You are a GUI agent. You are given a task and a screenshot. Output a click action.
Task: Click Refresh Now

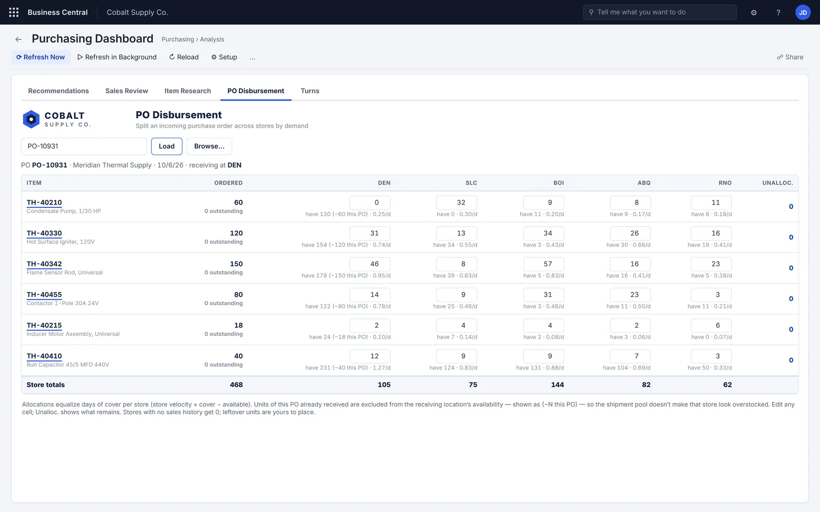(x=40, y=57)
